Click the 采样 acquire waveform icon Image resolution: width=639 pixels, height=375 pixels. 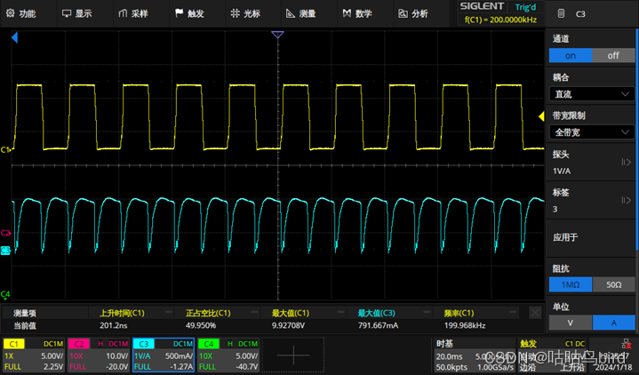point(123,13)
